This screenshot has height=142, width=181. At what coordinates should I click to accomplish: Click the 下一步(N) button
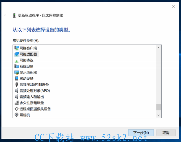pos(141,133)
